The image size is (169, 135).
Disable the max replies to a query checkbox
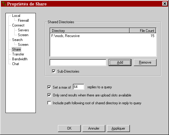point(49,87)
